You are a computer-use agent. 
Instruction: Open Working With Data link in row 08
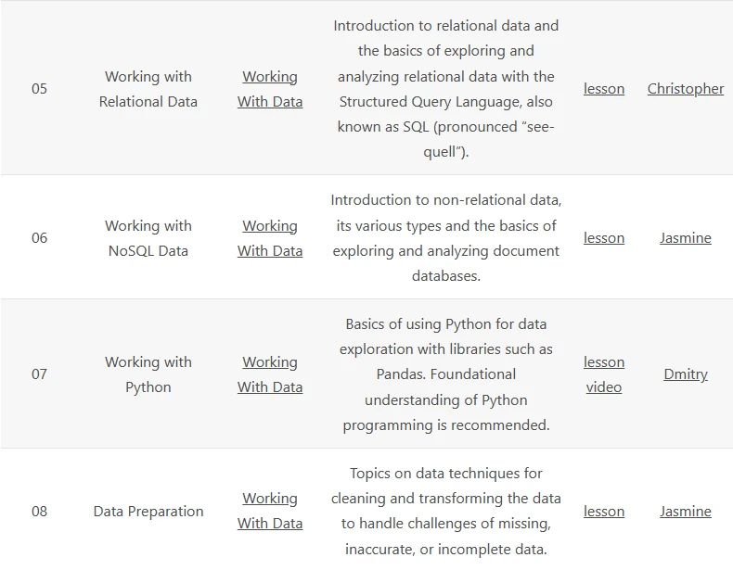(x=270, y=511)
